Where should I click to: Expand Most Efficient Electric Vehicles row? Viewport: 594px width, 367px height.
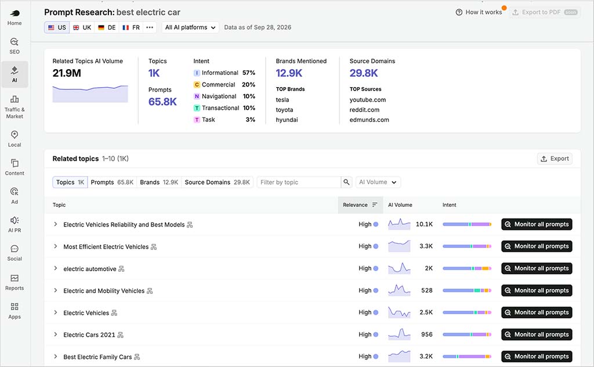pos(55,246)
